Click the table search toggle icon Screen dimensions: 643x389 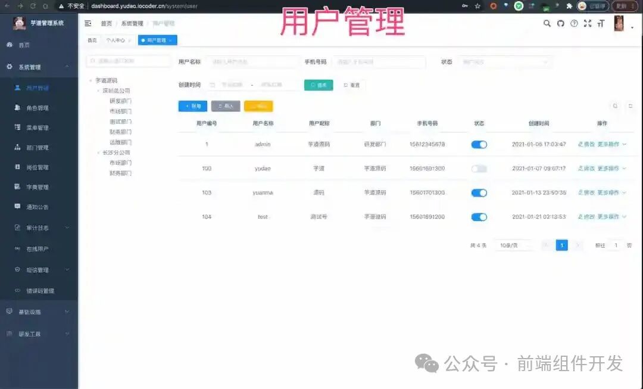coord(615,105)
